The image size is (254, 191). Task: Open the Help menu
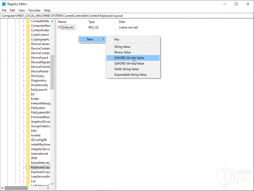47,10
